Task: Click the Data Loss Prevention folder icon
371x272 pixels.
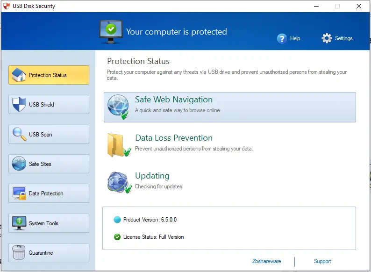Action: 119,145
